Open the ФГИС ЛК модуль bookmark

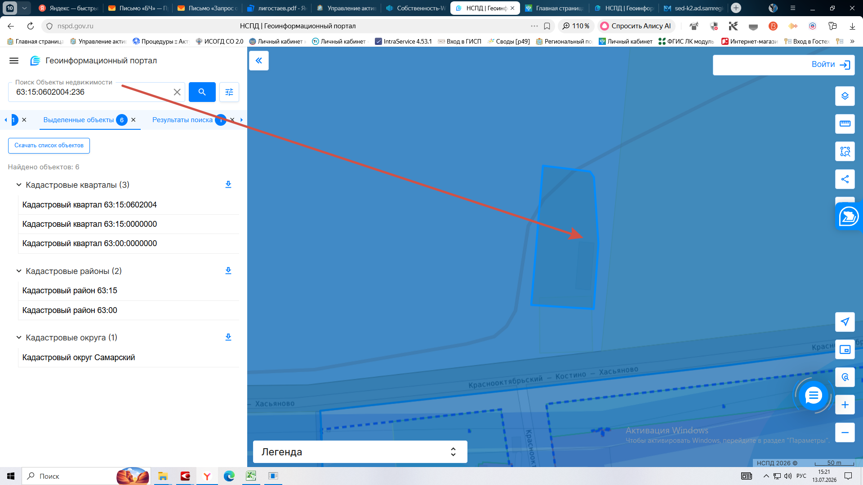click(686, 41)
